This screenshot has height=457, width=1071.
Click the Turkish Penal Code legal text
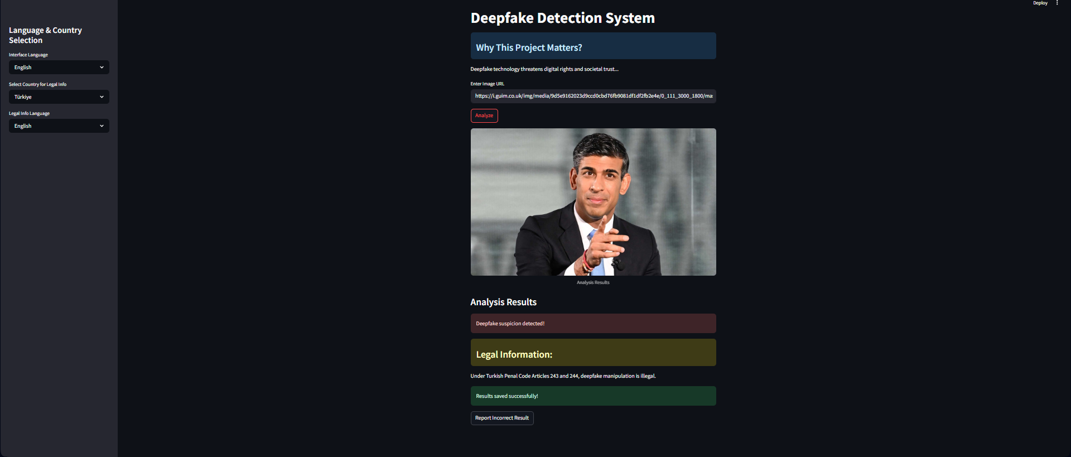(563, 376)
